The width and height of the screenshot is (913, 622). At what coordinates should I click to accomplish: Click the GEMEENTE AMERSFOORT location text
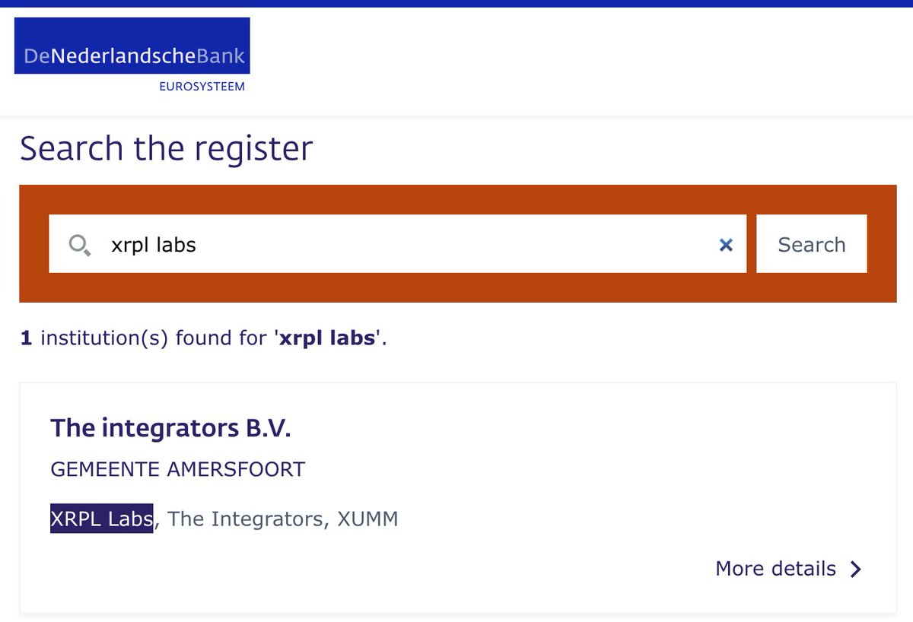coord(177,469)
